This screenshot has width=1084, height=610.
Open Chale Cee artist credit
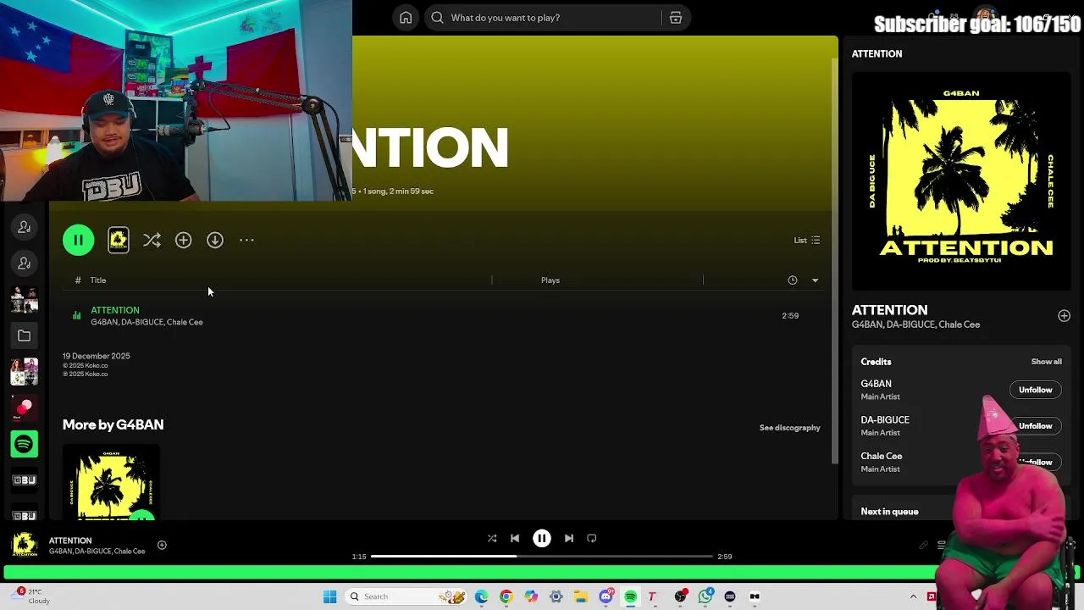click(x=882, y=457)
